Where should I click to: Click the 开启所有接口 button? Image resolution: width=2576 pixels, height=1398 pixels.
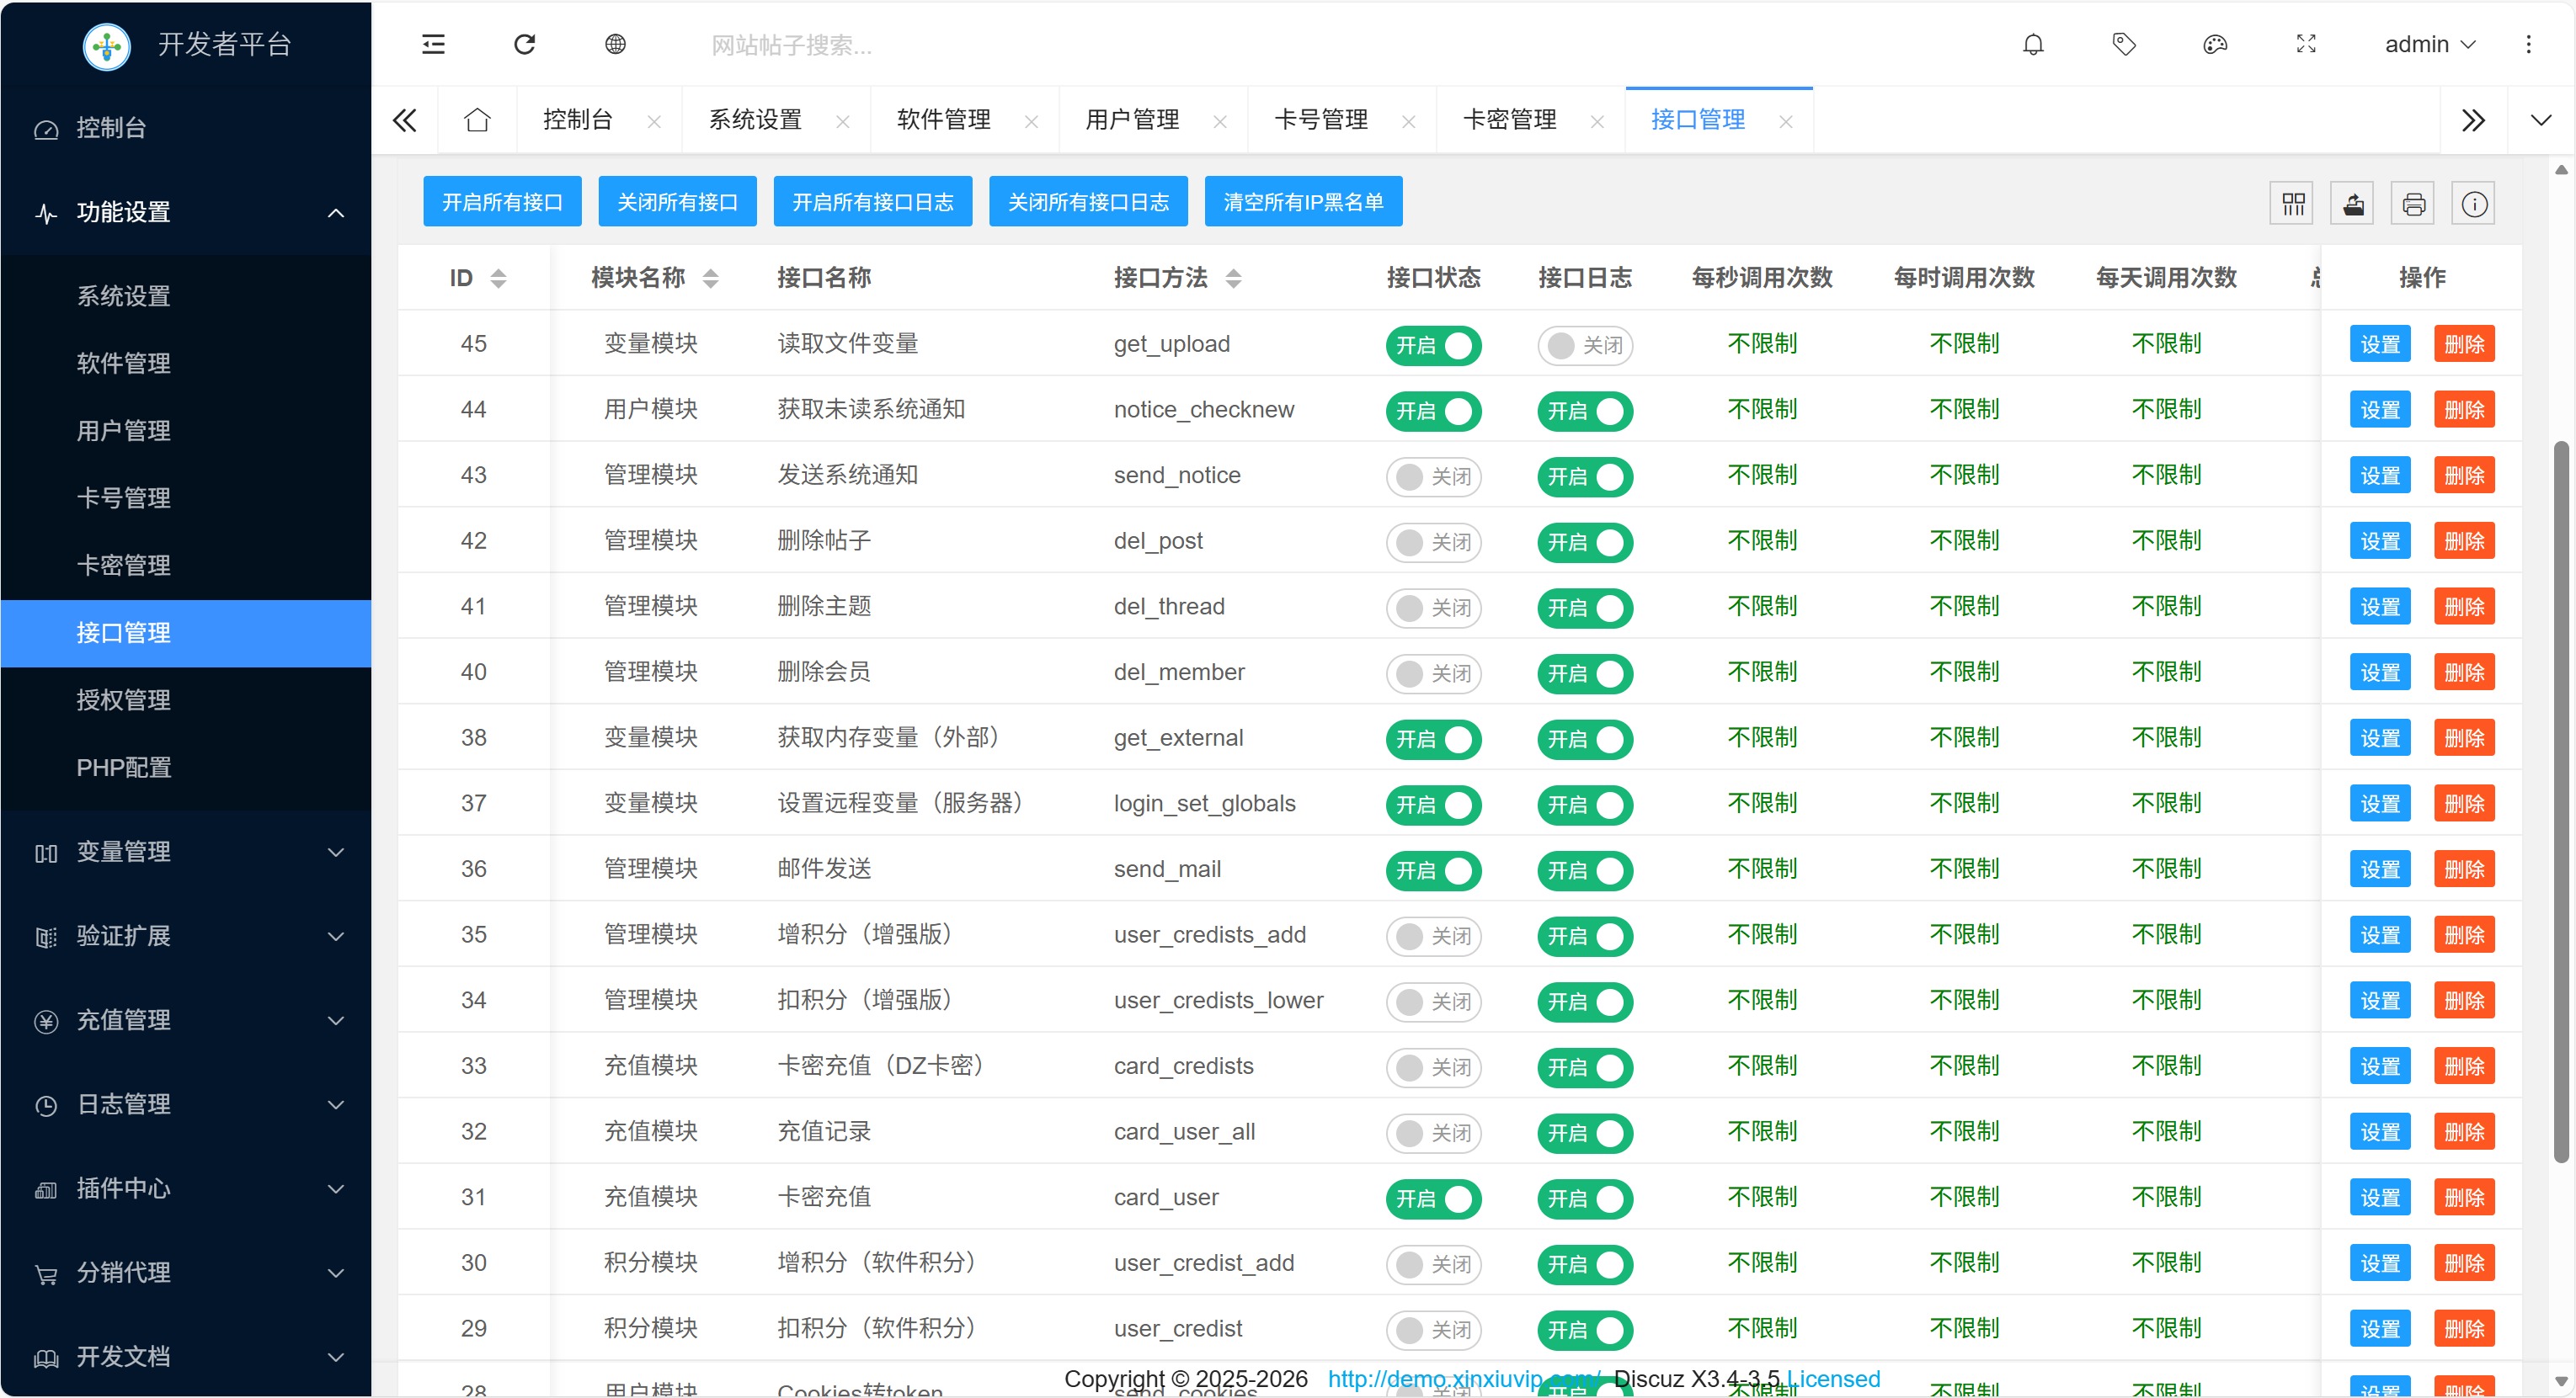coord(502,202)
